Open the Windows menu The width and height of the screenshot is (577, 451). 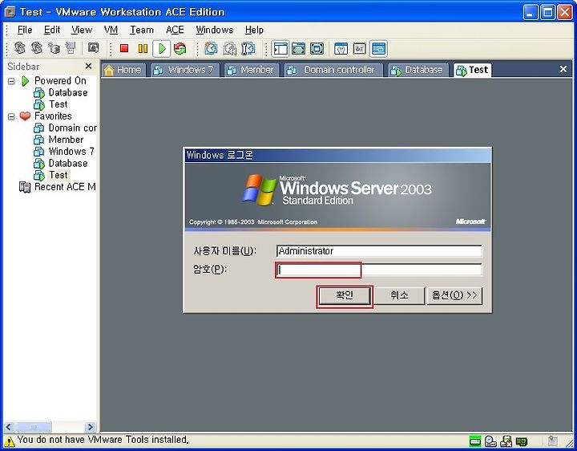tap(215, 30)
